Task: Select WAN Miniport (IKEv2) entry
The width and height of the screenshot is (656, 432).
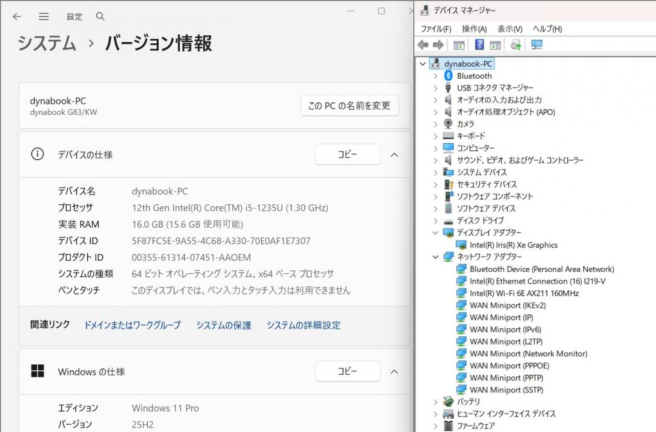Action: click(508, 305)
